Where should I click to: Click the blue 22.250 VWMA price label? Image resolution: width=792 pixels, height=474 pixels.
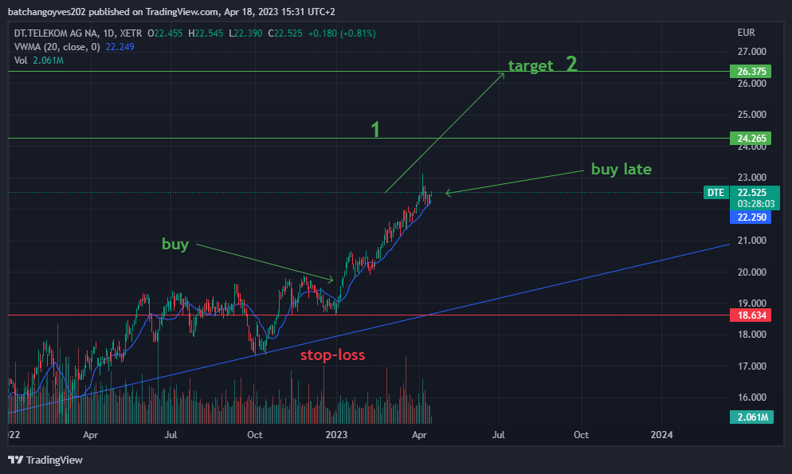pyautogui.click(x=751, y=217)
